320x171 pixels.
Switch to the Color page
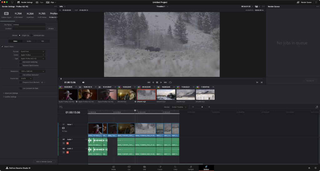point(175,168)
